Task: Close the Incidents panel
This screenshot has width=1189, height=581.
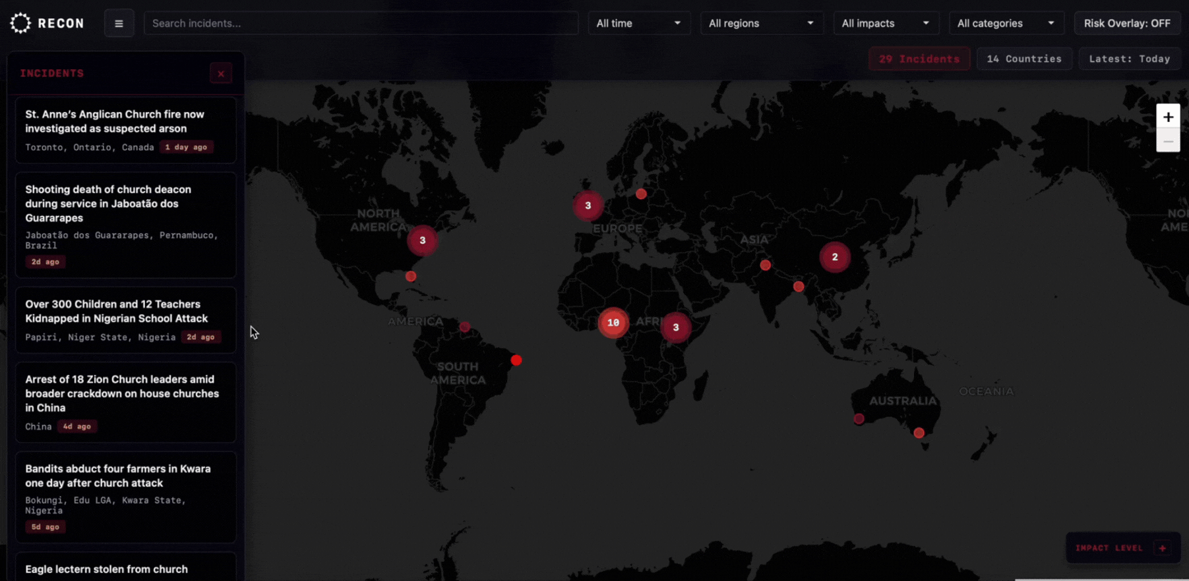Action: (x=221, y=73)
